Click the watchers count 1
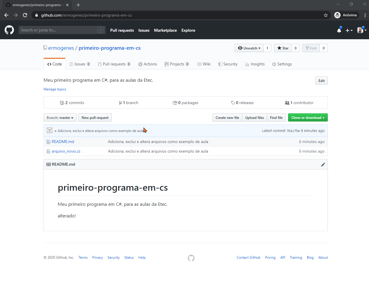369x286 pixels. click(267, 48)
